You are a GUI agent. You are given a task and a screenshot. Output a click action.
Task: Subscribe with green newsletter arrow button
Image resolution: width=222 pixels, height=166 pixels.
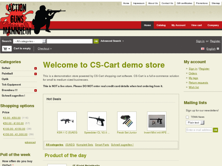click(215, 130)
